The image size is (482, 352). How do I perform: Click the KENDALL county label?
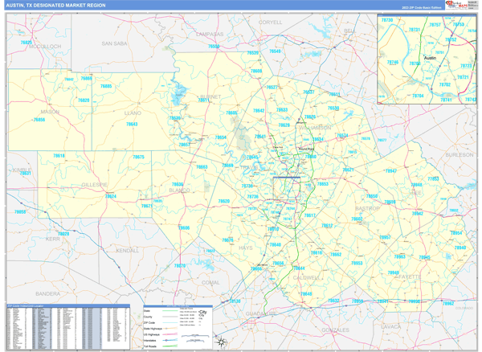point(127,251)
